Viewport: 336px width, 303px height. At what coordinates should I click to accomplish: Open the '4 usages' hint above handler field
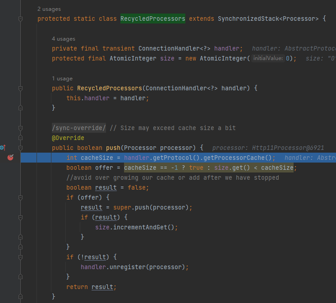click(64, 39)
